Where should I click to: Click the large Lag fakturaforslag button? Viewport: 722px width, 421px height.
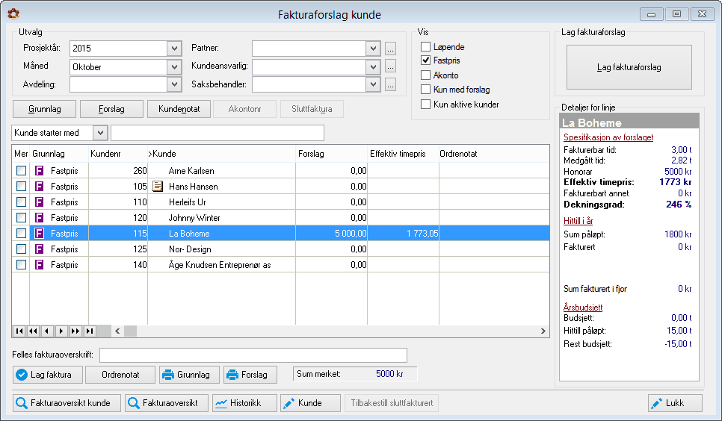coord(629,67)
